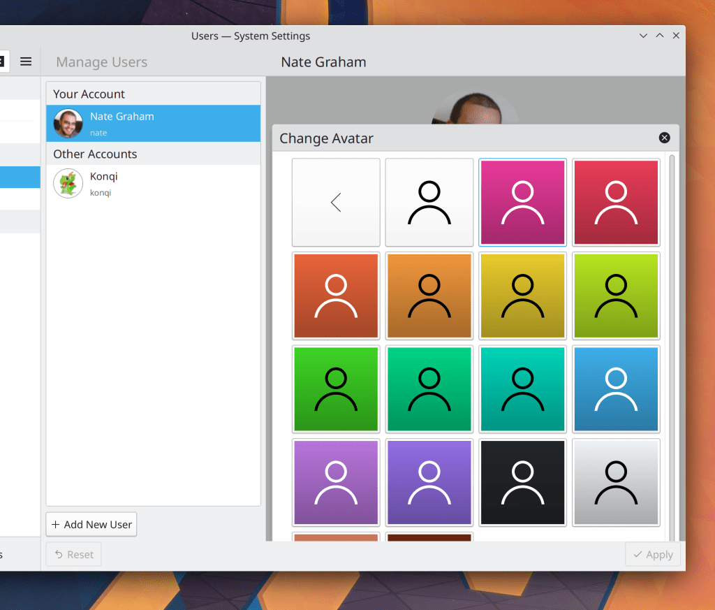Select the Konqi account under Other Accounts

(154, 184)
